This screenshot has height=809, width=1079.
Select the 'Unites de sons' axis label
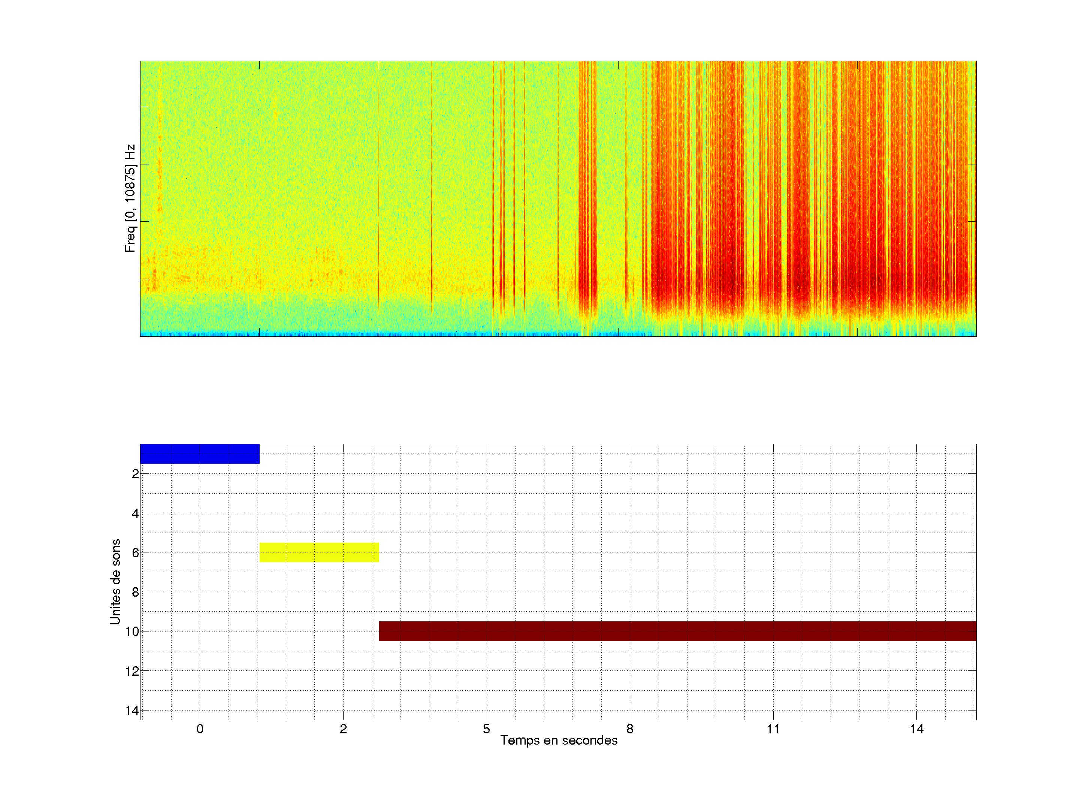click(x=115, y=581)
